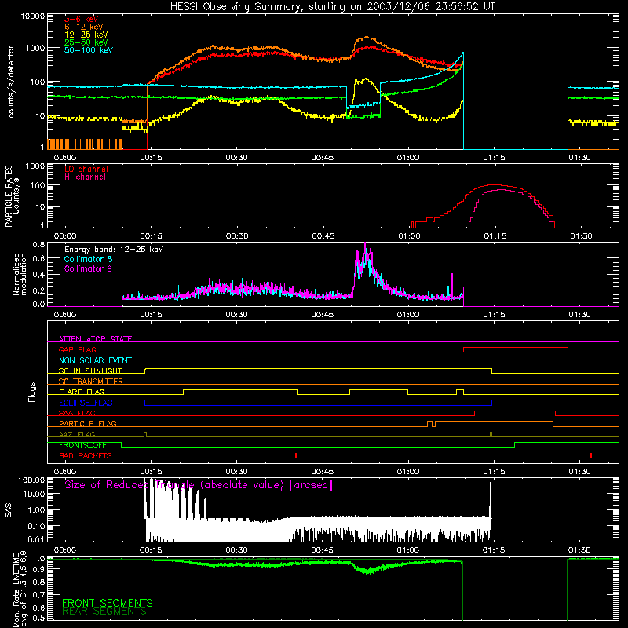Pick the cyan 50-100 keV legend entry
This screenshot has width=628, height=628.
click(x=89, y=50)
